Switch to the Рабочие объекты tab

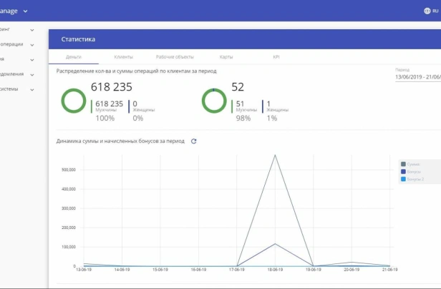click(175, 57)
